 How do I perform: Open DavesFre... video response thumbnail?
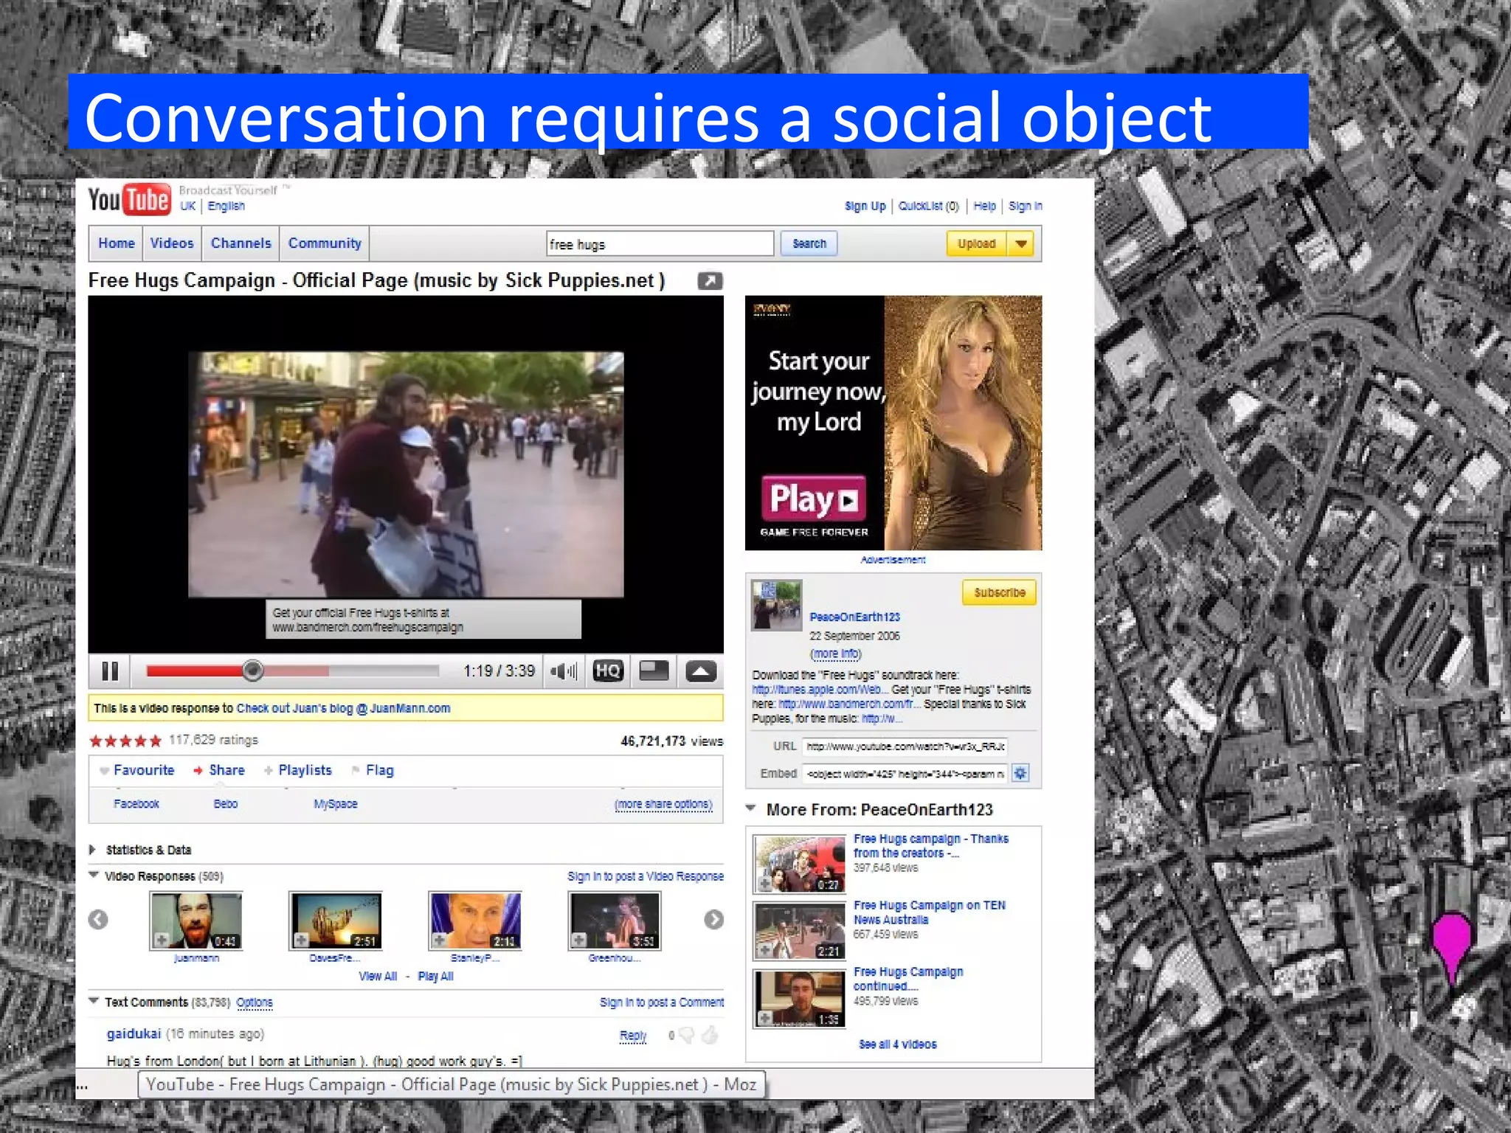click(336, 921)
